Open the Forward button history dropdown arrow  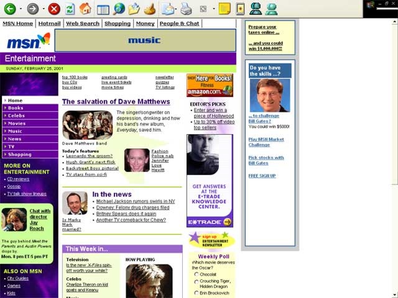44,9
